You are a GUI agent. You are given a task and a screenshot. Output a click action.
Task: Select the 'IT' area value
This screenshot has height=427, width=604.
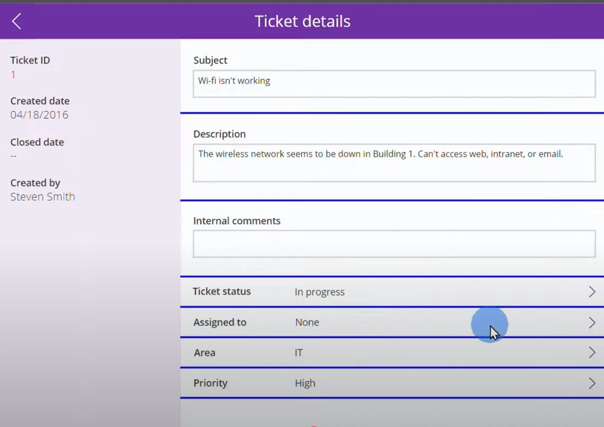click(x=298, y=353)
